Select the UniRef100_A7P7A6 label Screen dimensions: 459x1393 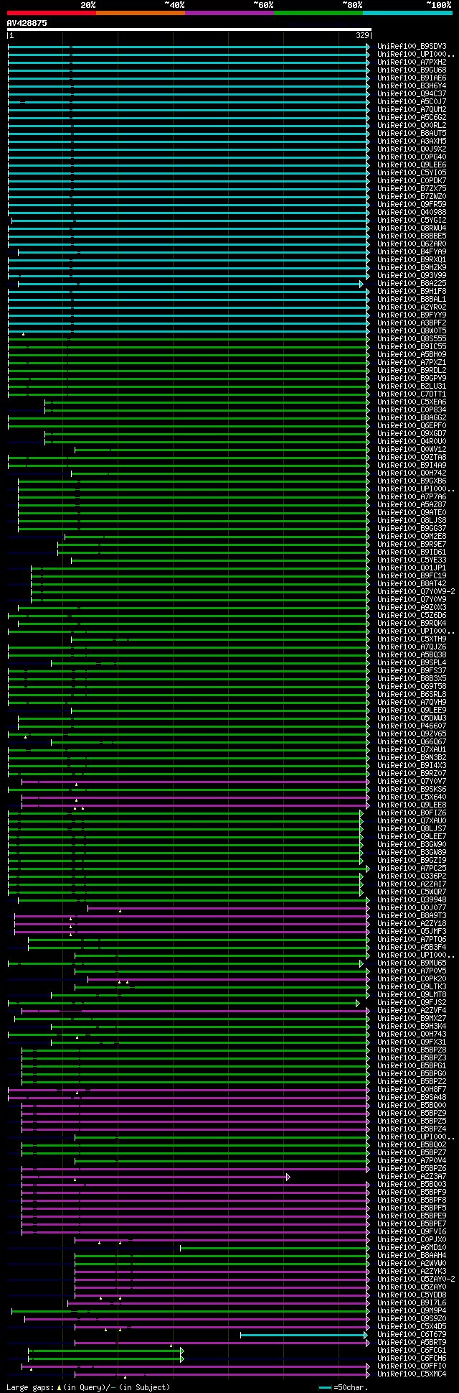(x=412, y=496)
